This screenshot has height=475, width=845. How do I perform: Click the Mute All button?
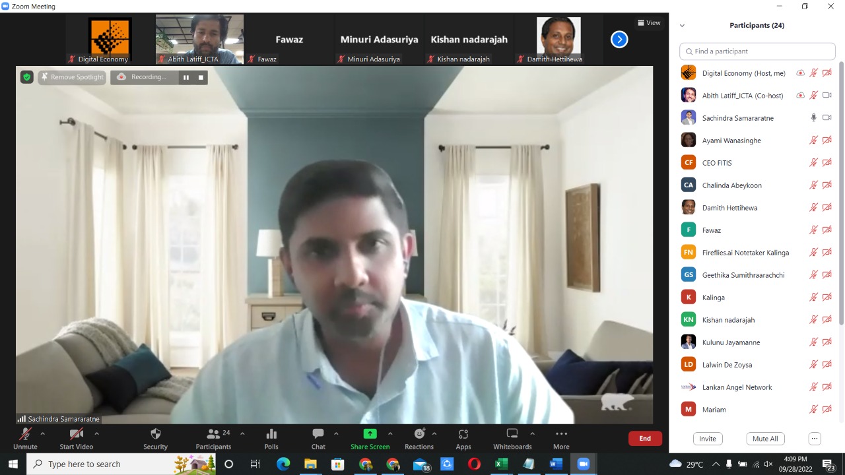pos(765,439)
